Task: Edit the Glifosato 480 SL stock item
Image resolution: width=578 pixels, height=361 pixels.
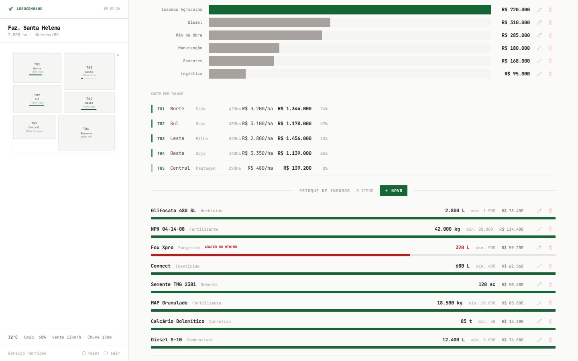Action: [539, 211]
